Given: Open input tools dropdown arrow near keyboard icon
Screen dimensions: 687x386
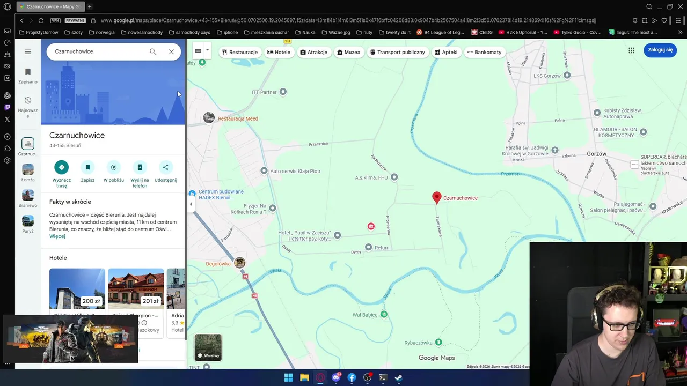Looking at the screenshot, I should pyautogui.click(x=207, y=50).
